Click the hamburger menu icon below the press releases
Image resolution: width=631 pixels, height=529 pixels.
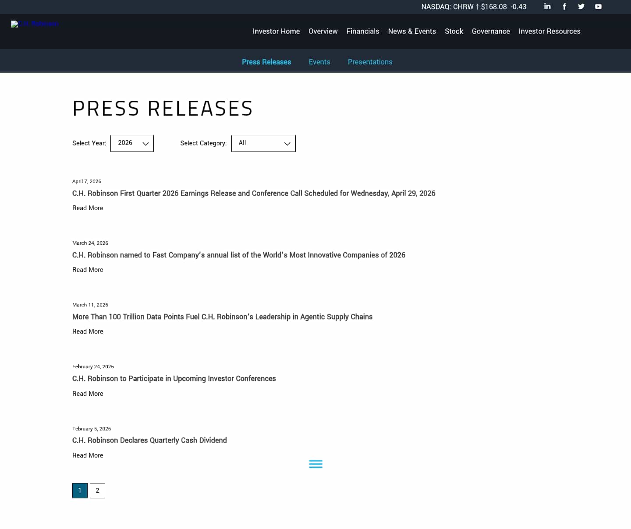click(x=315, y=464)
